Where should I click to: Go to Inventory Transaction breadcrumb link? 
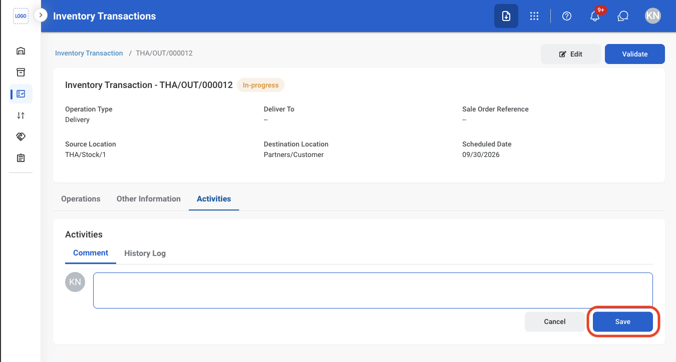click(x=89, y=53)
